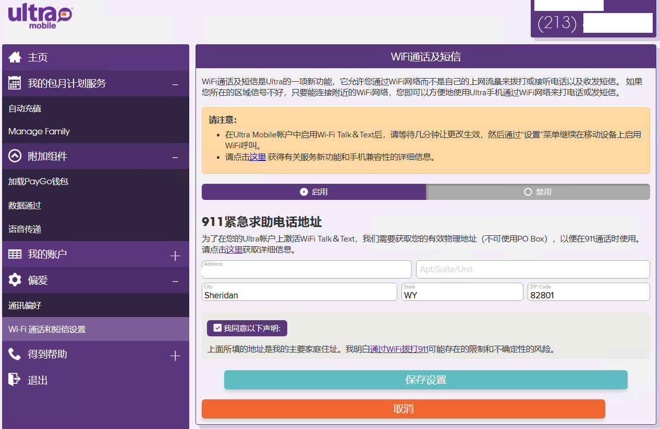The height and width of the screenshot is (429, 660).
Task: Click the home icon beside 主页
Action: [x=15, y=57]
